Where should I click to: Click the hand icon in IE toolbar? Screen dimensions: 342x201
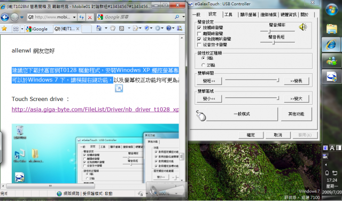coord(113,28)
